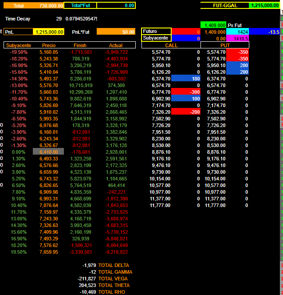Select the blue Subyacente quantity cell

pos(186,38)
